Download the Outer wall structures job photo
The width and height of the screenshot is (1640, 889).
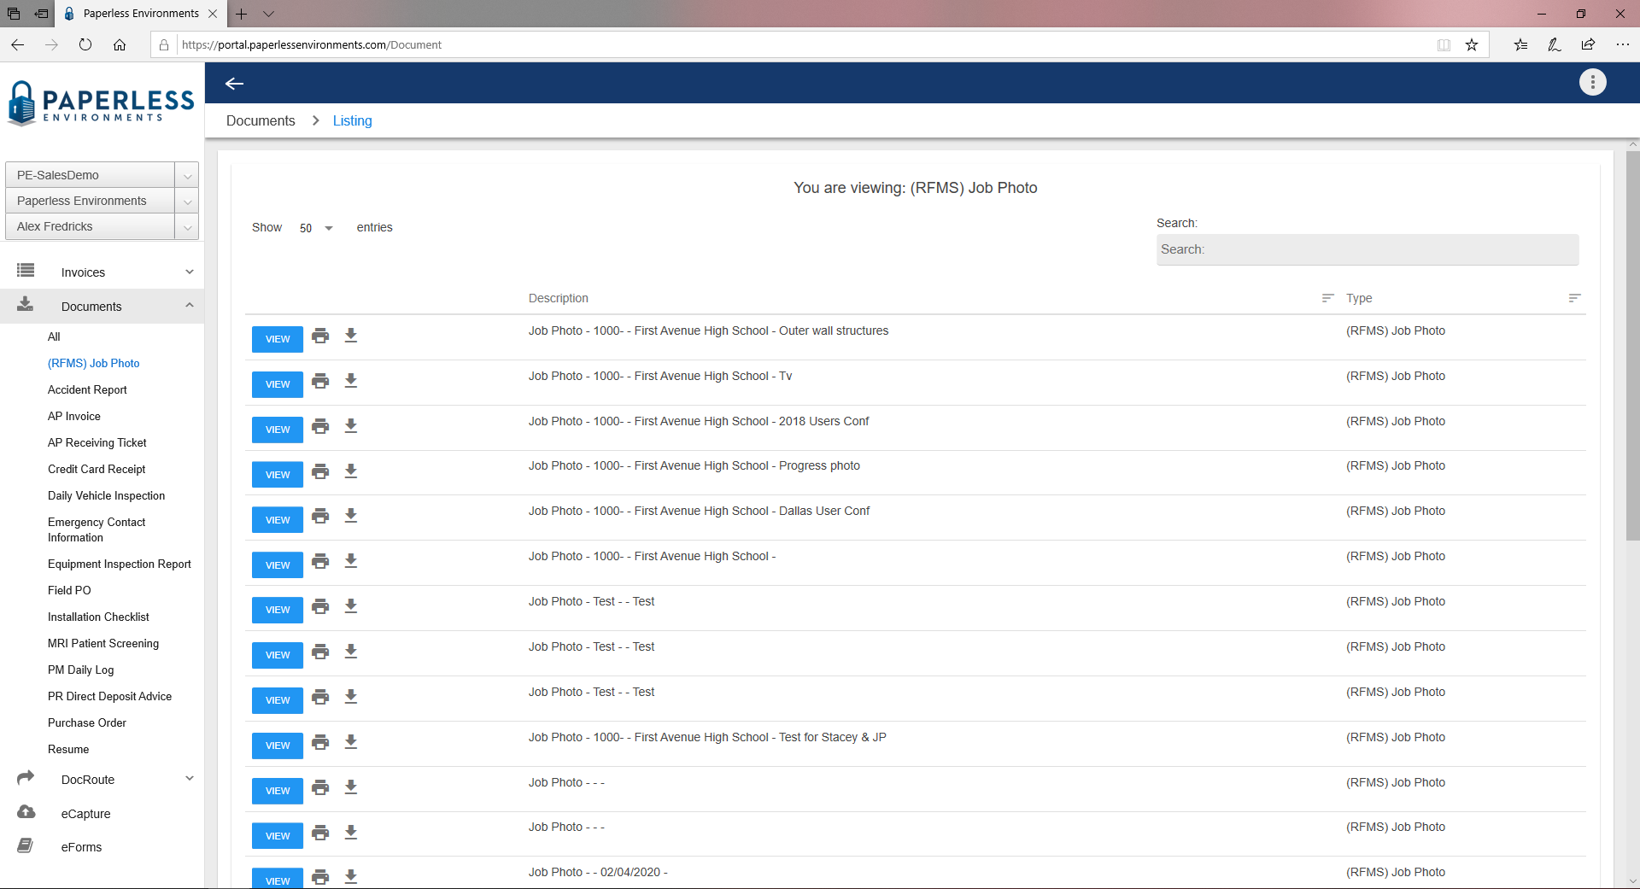(351, 336)
